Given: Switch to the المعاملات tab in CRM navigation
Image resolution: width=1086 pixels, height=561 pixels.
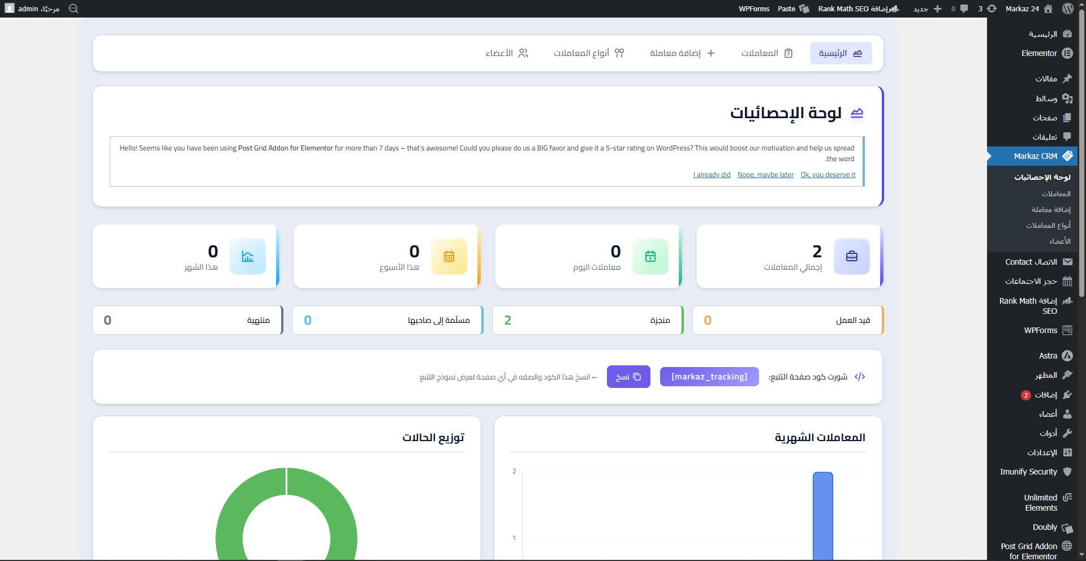Looking at the screenshot, I should coord(767,53).
